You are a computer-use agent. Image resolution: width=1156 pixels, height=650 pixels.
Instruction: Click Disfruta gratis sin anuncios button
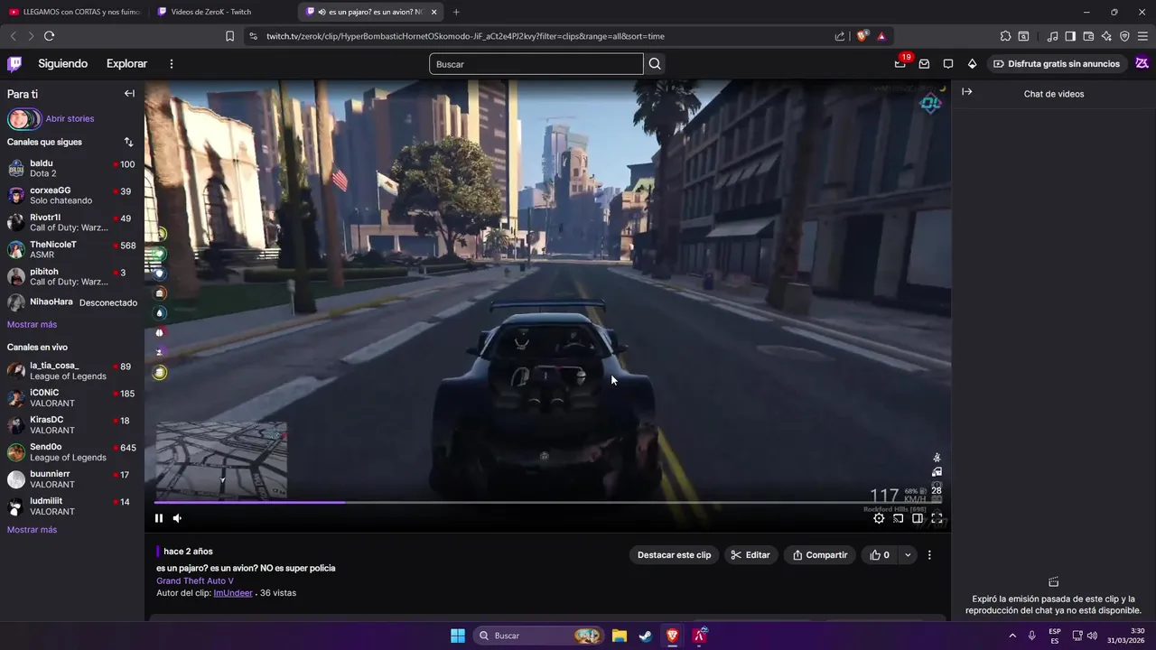(x=1056, y=64)
